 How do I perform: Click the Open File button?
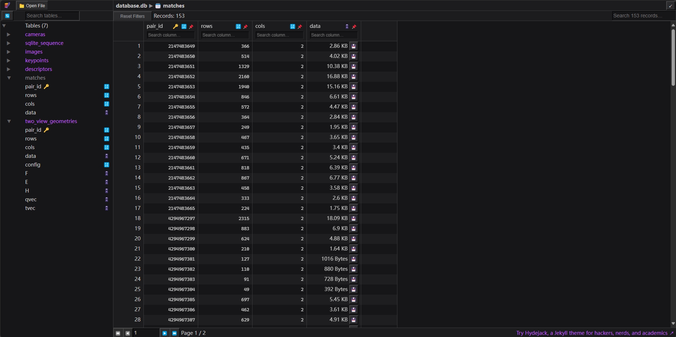32,6
